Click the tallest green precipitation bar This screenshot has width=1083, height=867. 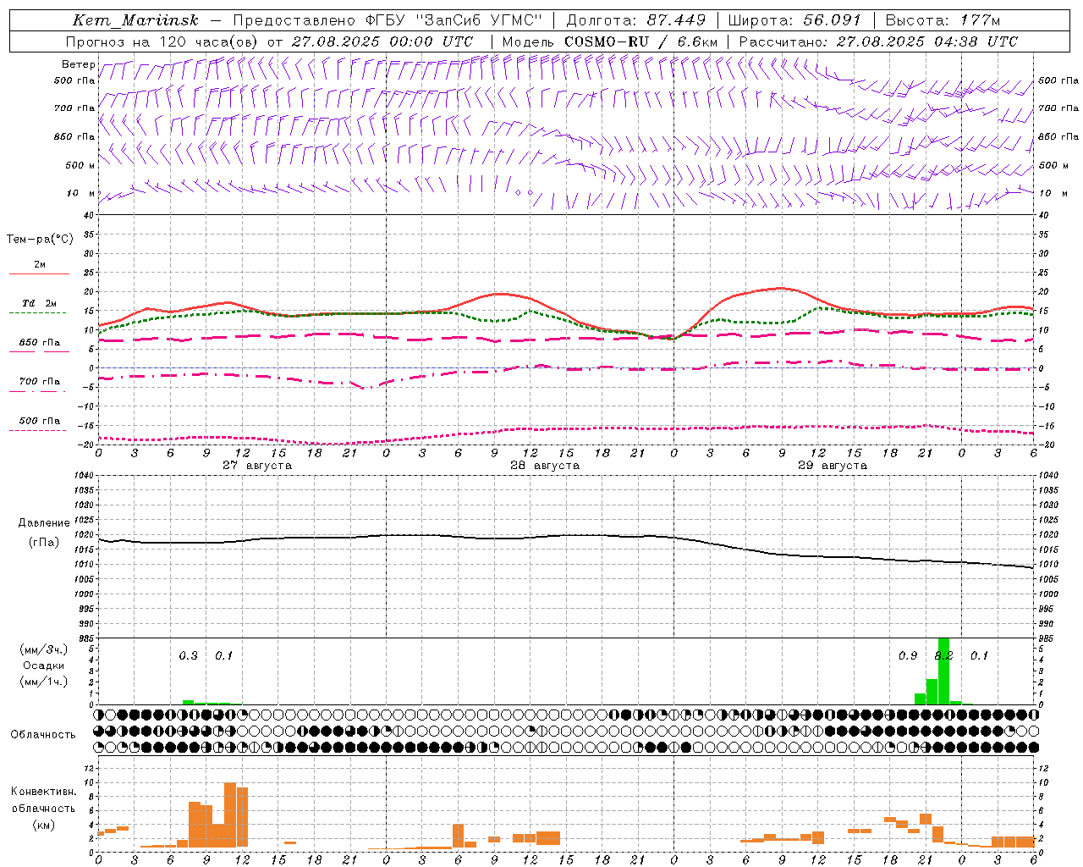pyautogui.click(x=943, y=671)
